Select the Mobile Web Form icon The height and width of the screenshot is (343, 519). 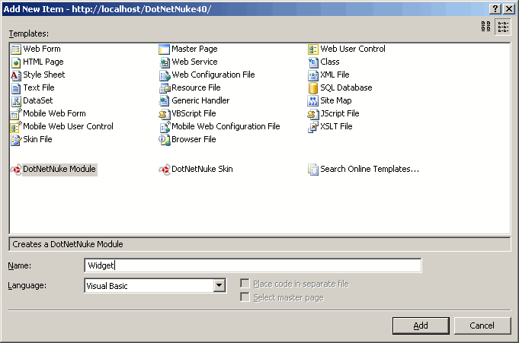point(15,113)
